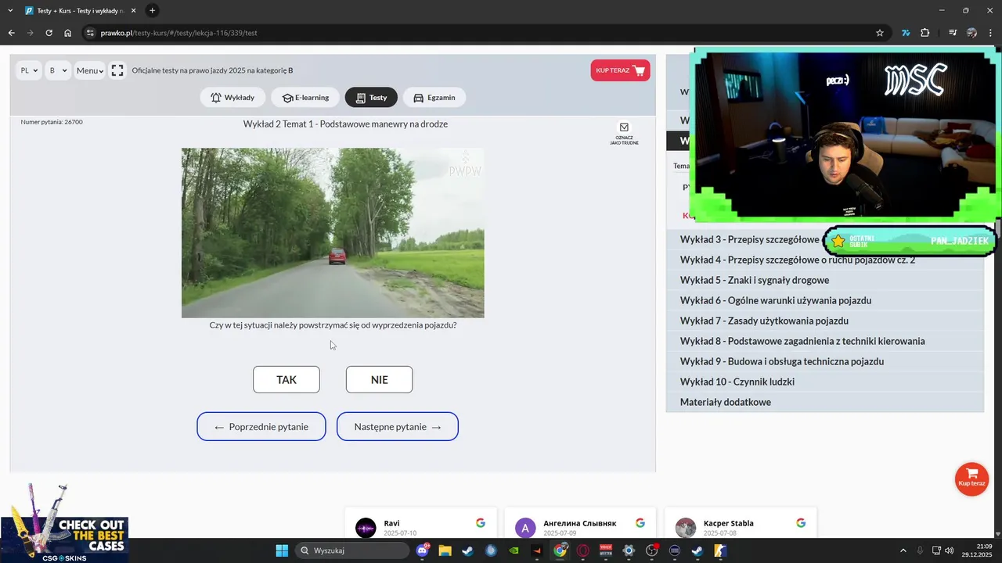Open OBS Studio from taskbar

(651, 550)
